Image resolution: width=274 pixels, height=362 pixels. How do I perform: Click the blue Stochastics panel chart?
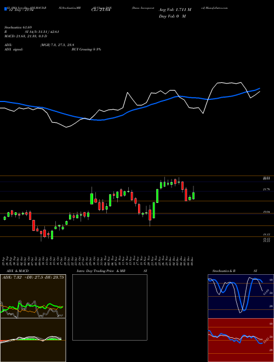pos(241,296)
